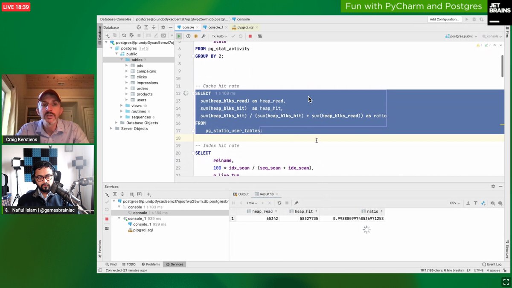Click the Add Configuration... button
Viewport: 512px width, 288px height.
[x=444, y=19]
